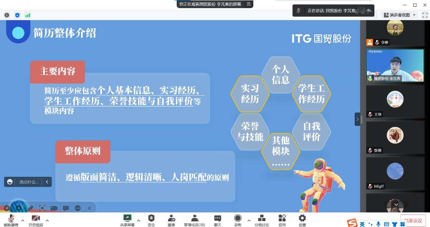Image resolution: width=430 pixels, height=227 pixels.
Task: Check the green network signal icon
Action: coord(27,15)
